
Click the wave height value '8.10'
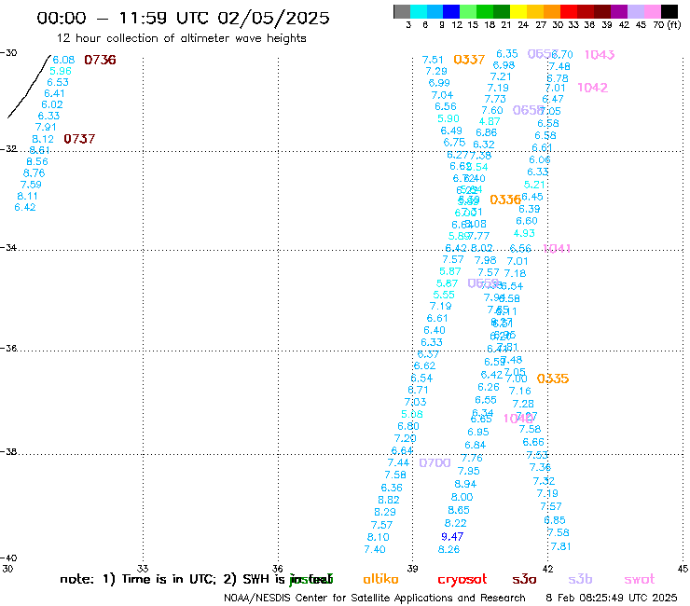pos(378,537)
